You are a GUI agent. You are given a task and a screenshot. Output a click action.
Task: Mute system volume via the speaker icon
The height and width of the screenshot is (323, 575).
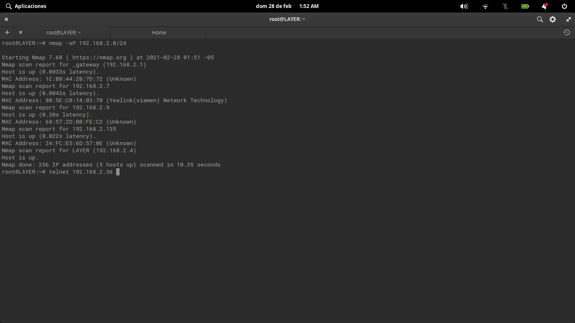[464, 6]
